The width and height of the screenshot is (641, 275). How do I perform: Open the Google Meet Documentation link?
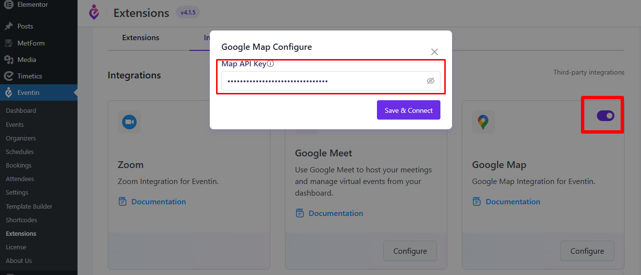click(x=336, y=213)
